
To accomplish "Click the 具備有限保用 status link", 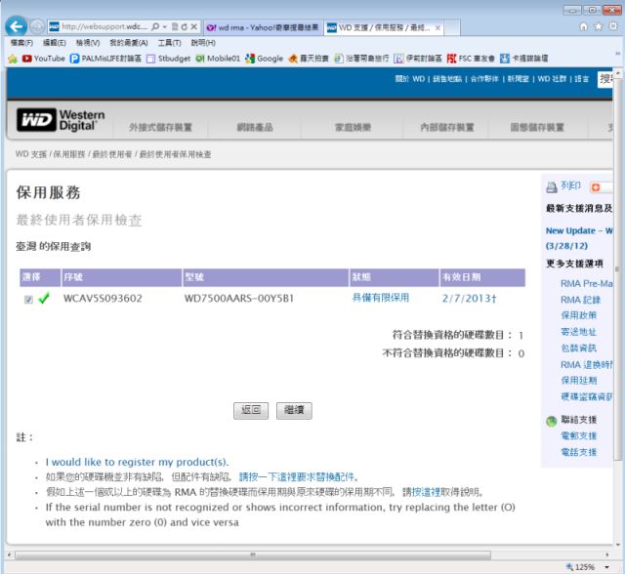I will coord(380,298).
